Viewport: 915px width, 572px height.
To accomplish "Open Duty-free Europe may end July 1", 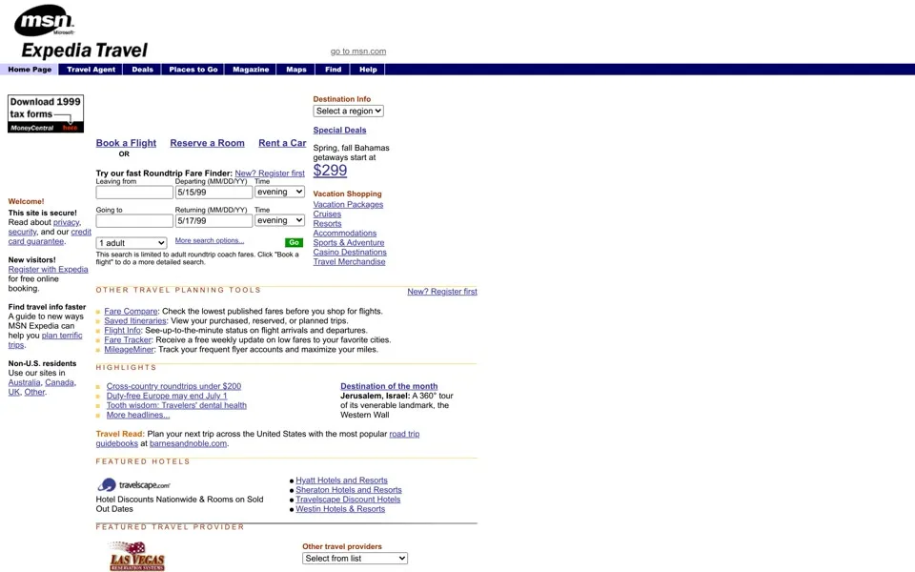I will pyautogui.click(x=167, y=396).
